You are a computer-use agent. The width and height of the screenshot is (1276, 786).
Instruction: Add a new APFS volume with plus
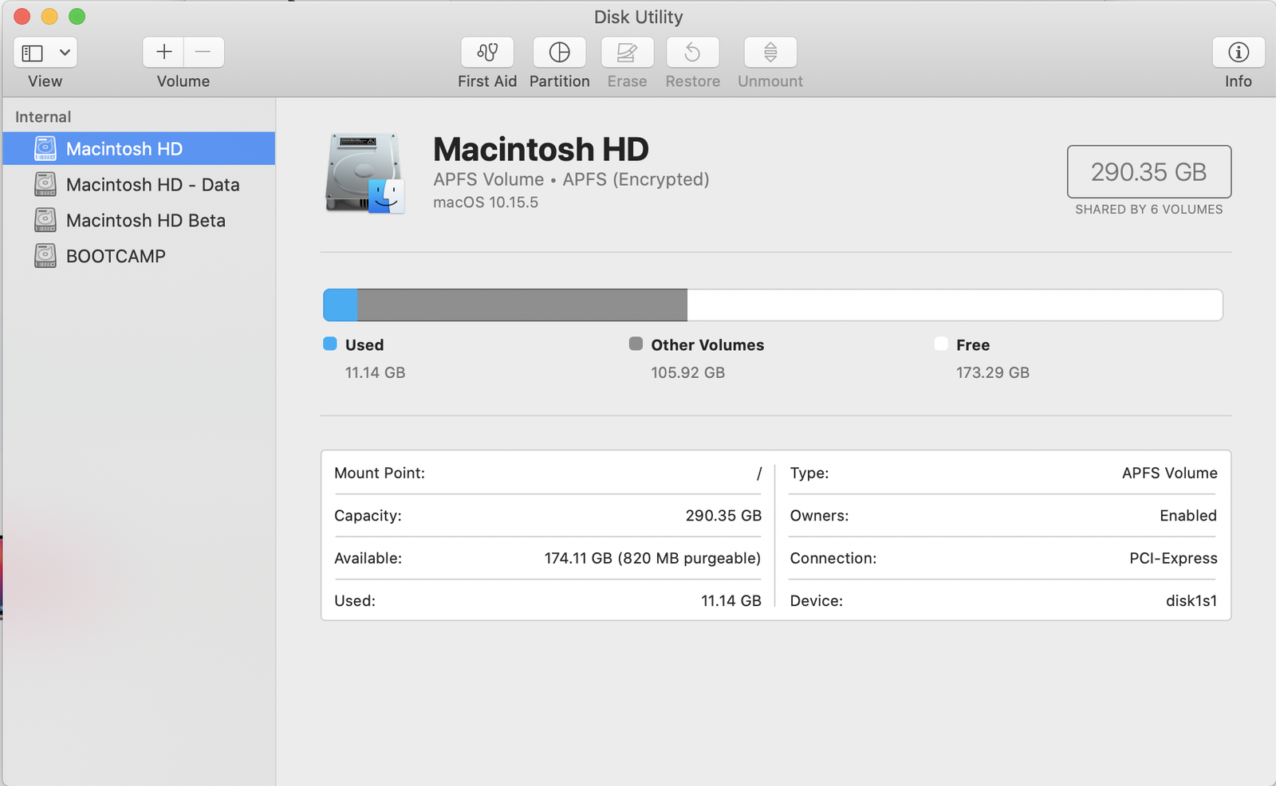pos(163,53)
